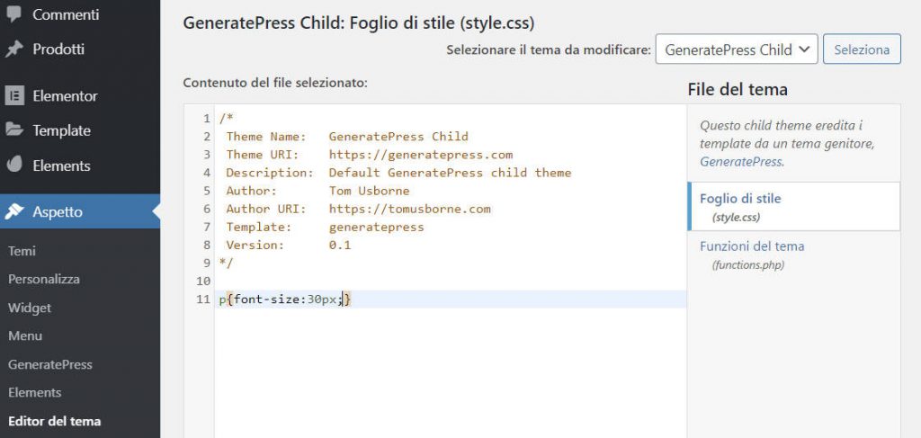
Task: Click the Elements leaf icon
Action: [14, 165]
